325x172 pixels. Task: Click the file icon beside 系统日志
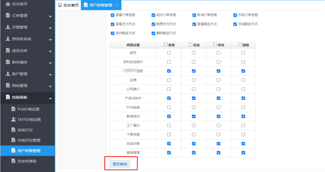click(13, 130)
